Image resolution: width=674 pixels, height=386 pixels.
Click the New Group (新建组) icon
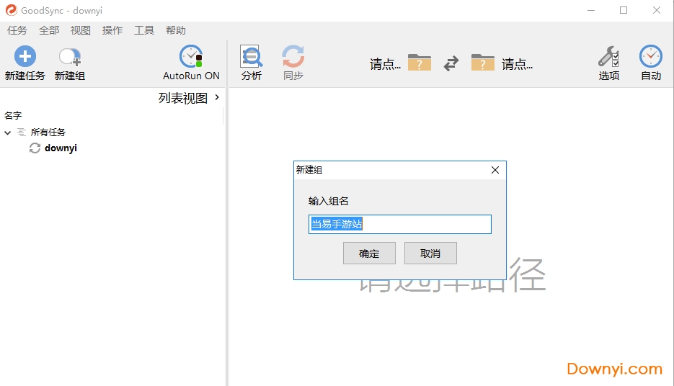click(x=70, y=57)
